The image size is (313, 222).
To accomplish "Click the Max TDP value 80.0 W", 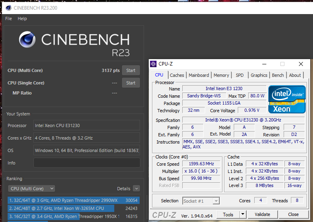I will point(257,96).
